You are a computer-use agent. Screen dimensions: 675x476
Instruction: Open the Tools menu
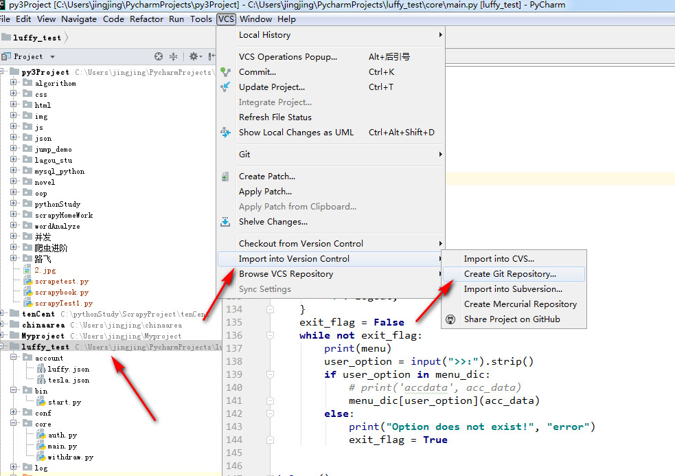tap(201, 19)
